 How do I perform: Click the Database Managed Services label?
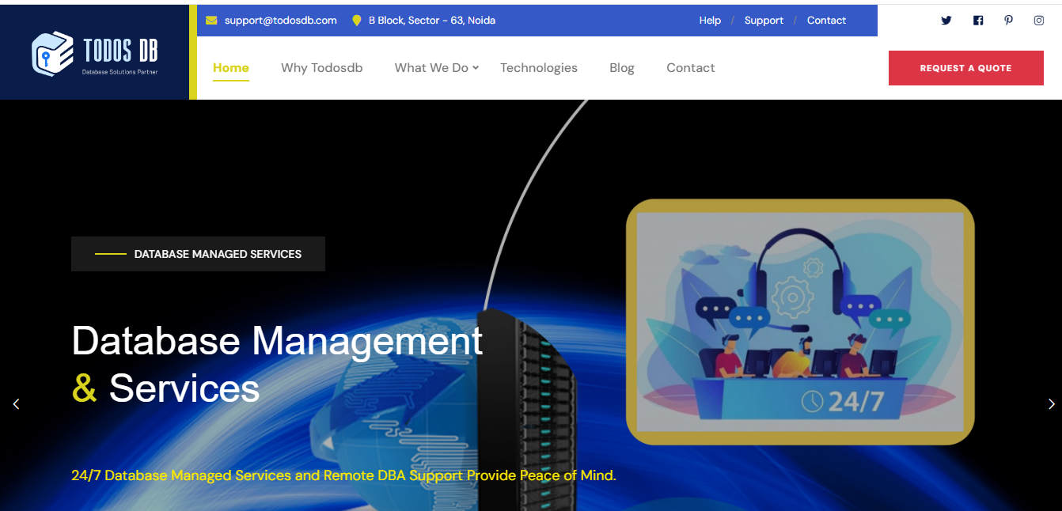pyautogui.click(x=198, y=254)
